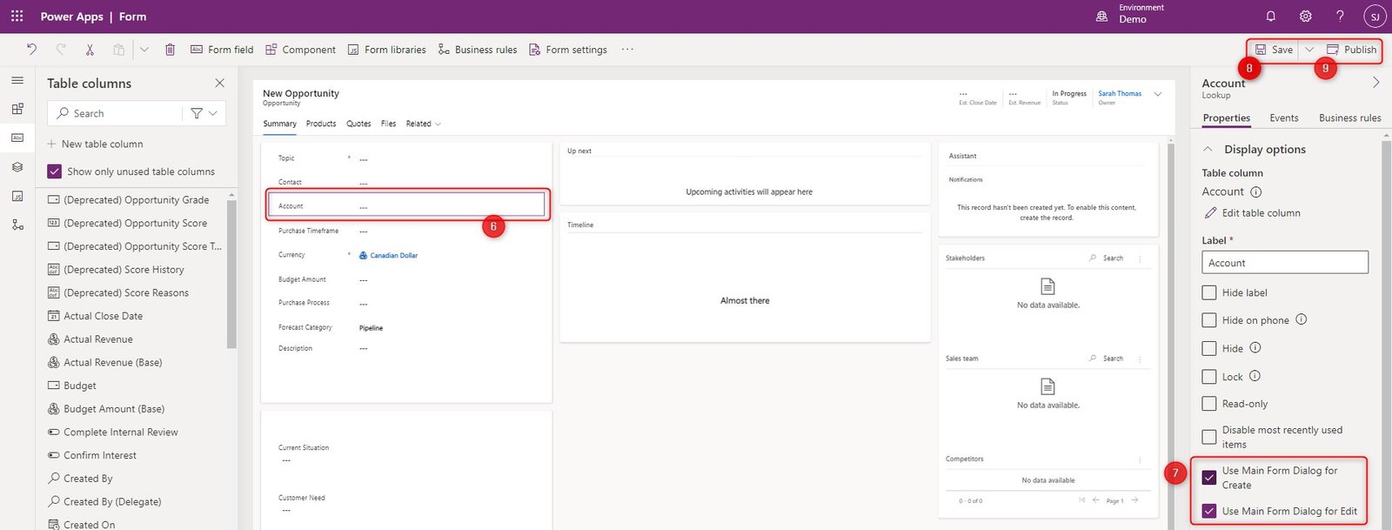Toggle Use Main Form Dialog for Edit
Screen dimensions: 1392x530
[1209, 511]
